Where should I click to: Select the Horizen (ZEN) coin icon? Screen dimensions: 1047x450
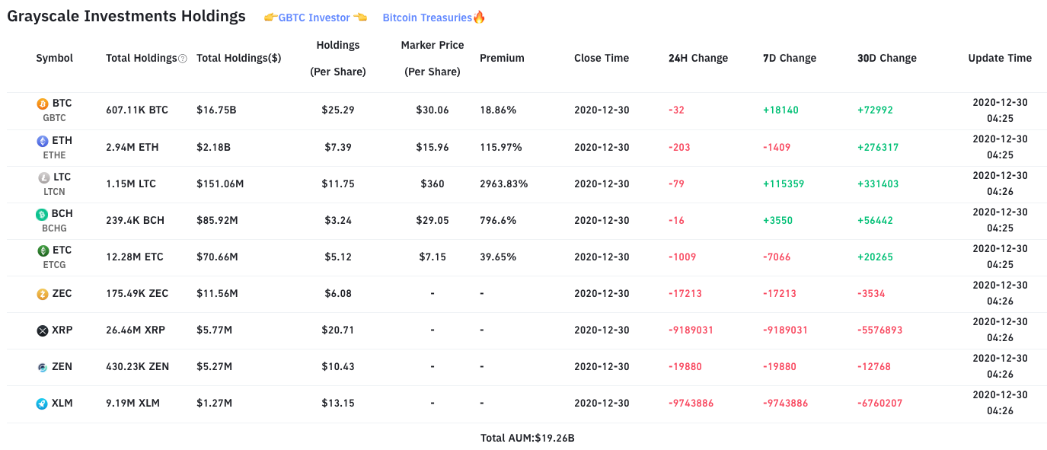click(42, 366)
